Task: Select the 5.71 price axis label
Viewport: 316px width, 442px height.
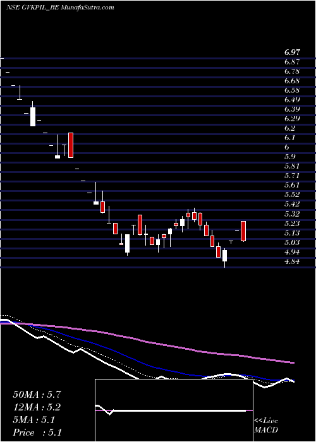Action: [292, 176]
